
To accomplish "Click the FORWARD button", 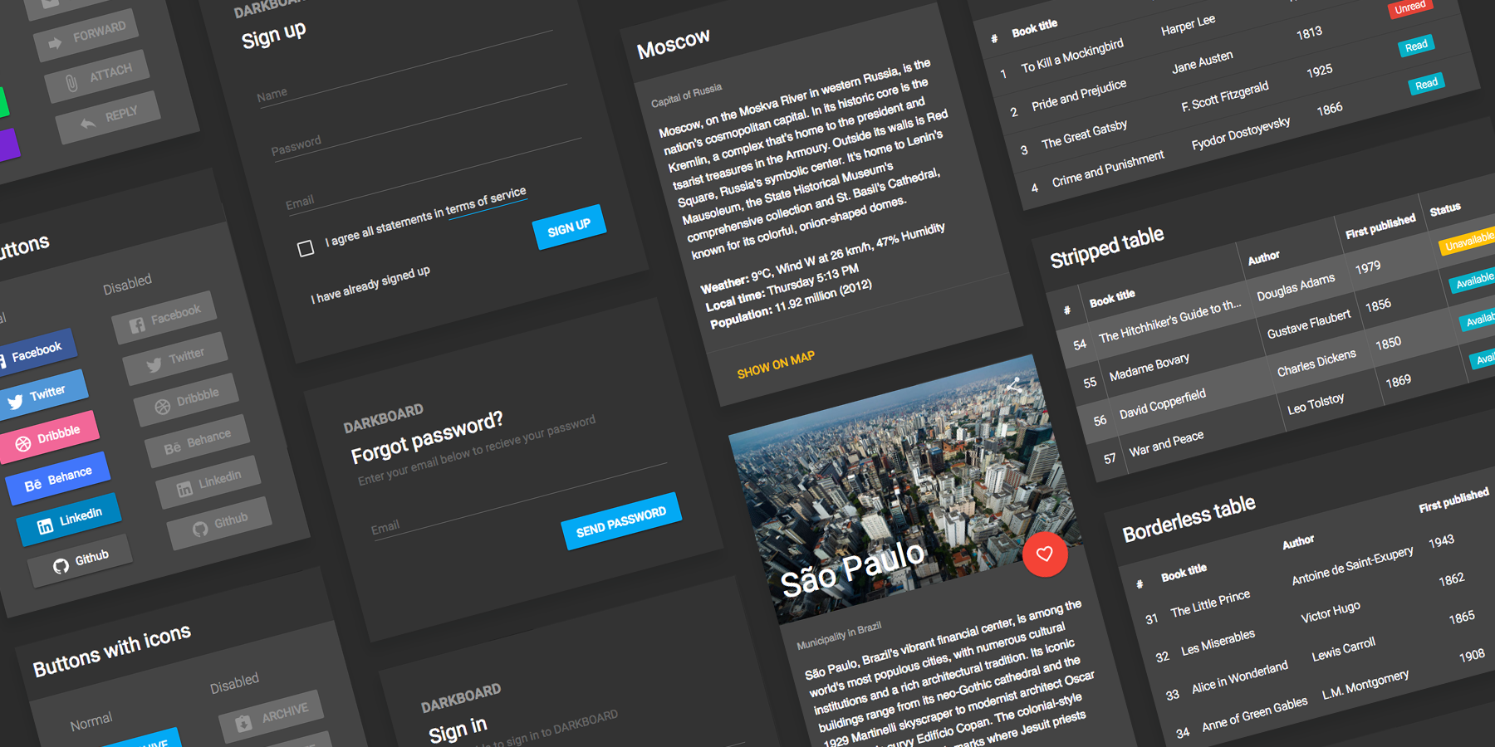I will pos(86,37).
